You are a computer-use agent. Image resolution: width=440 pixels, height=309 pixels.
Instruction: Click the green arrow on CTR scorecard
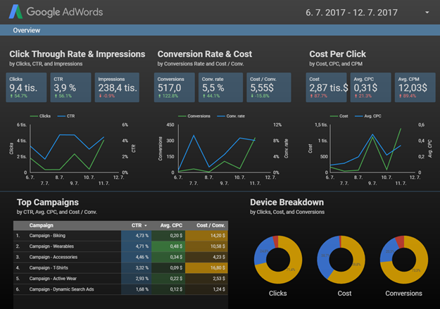(56, 96)
